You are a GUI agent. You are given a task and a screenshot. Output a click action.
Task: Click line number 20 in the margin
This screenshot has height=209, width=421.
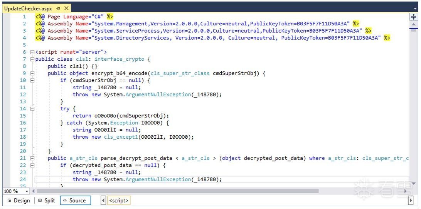(x=23, y=151)
